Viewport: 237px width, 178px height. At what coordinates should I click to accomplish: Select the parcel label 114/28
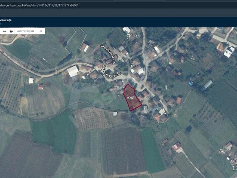pyautogui.click(x=131, y=98)
